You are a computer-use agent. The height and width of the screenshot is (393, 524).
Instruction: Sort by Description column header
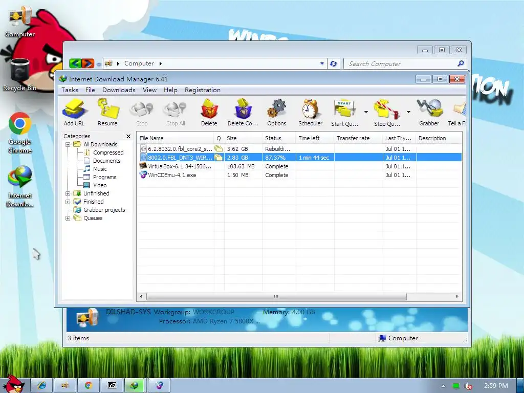[439, 138]
